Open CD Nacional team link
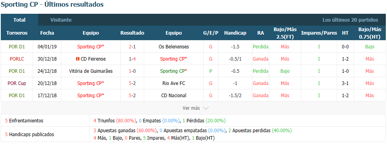Image resolution: width=387 pixels, height=144 pixels. click(x=174, y=96)
